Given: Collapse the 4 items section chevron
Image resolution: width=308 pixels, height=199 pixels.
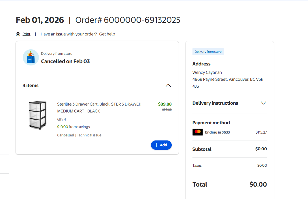Looking at the screenshot, I should pyautogui.click(x=168, y=85).
